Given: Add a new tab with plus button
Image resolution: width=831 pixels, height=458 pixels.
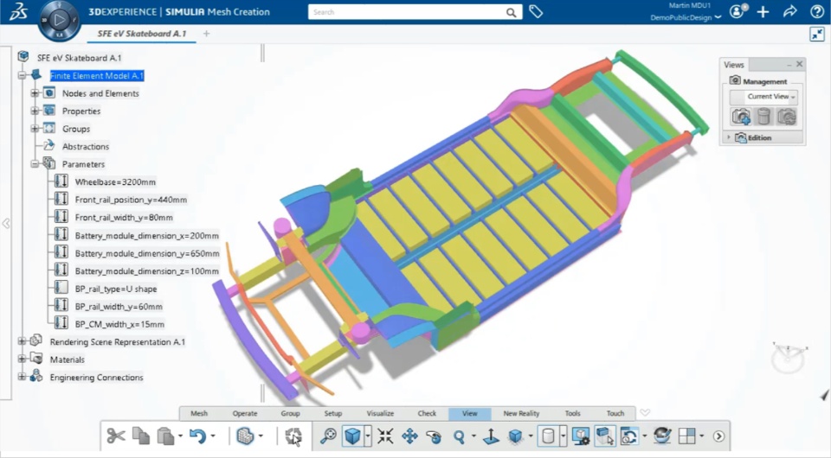Looking at the screenshot, I should tap(206, 34).
